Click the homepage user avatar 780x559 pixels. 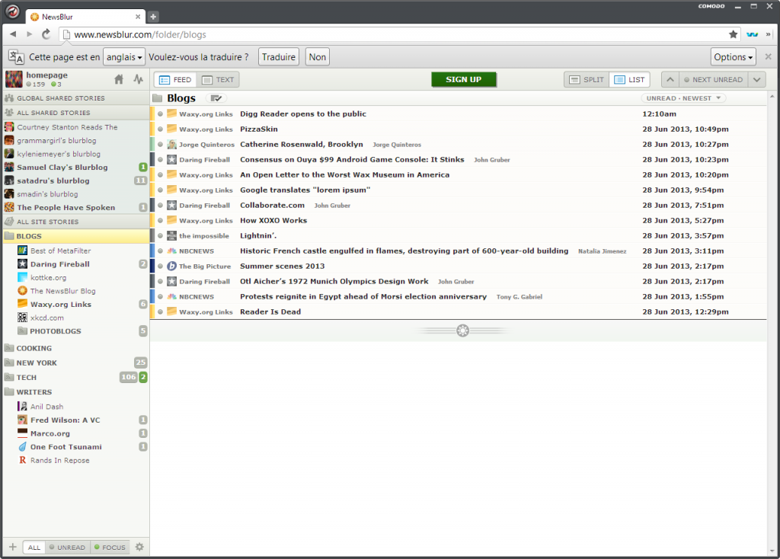point(14,79)
